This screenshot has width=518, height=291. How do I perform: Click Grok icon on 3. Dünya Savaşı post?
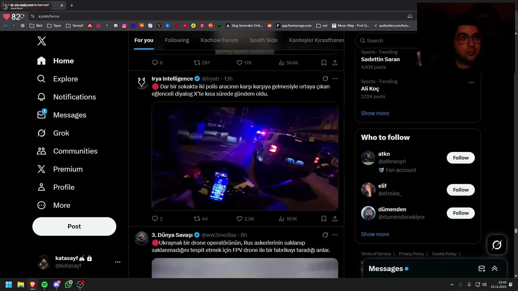pyautogui.click(x=325, y=235)
